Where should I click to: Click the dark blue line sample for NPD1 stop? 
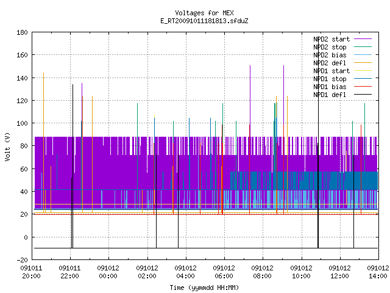(x=363, y=79)
